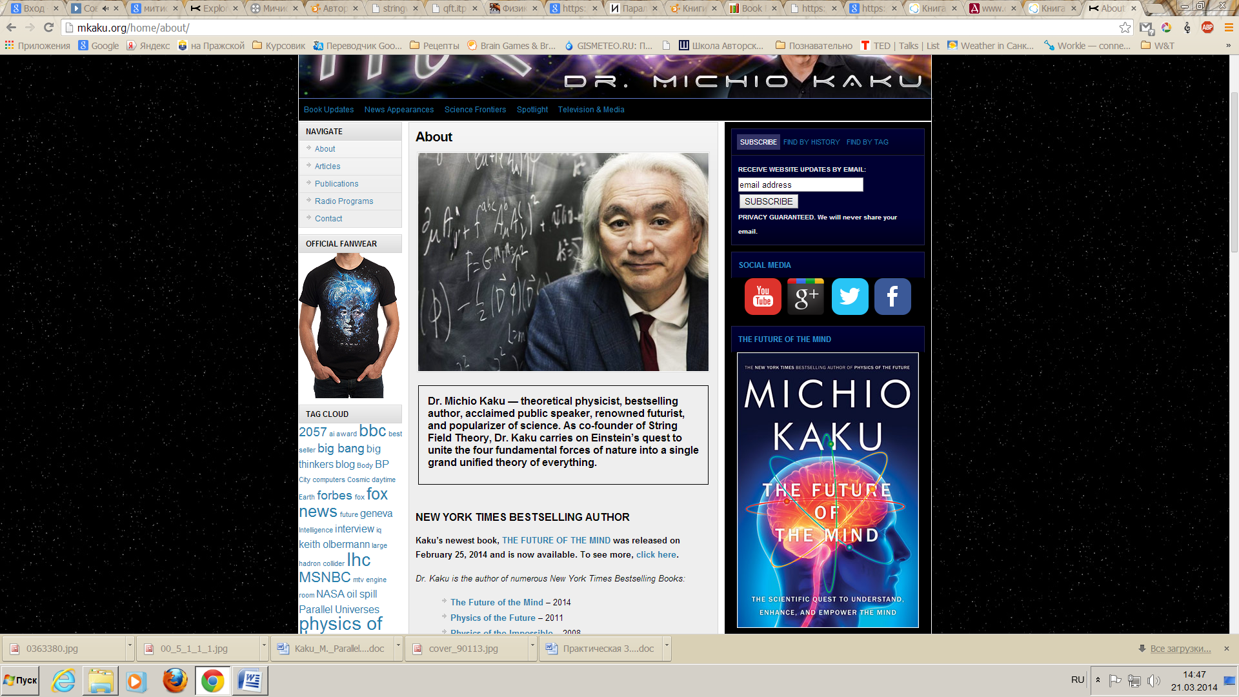Open Publications in Navigate sidebar
Screen dimensions: 1239x697
[x=336, y=184]
